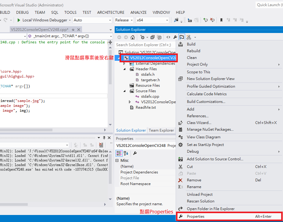Select targetver.h in Solution Explorer
Viewport: 283px width, 222px height.
click(150, 80)
